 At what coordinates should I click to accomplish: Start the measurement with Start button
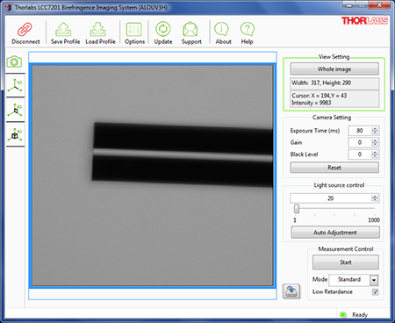point(346,262)
